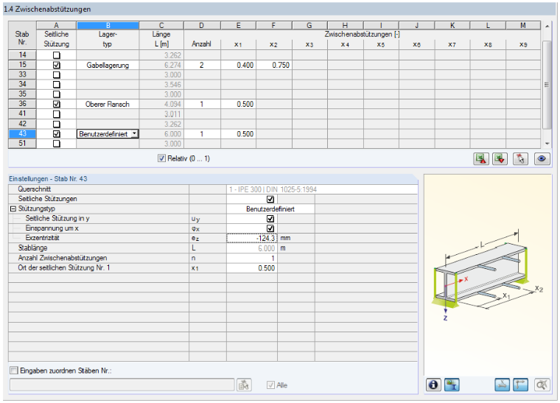Click the greyed-out zoom reset icon in preview

[x=542, y=385]
